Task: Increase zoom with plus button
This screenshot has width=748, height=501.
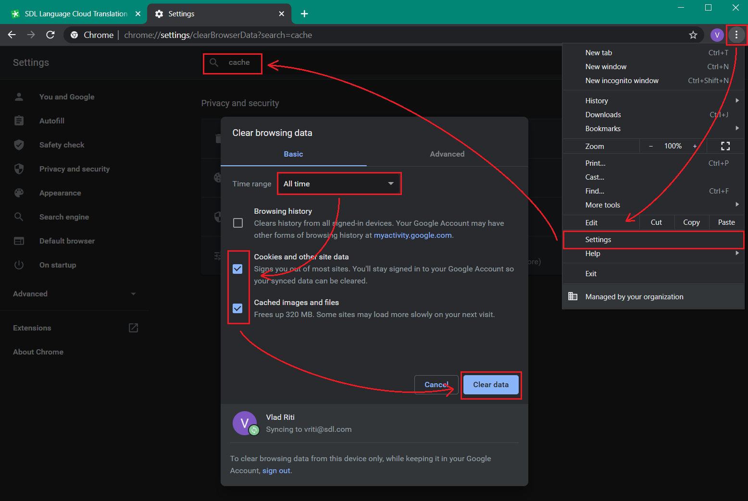Action: tap(695, 146)
